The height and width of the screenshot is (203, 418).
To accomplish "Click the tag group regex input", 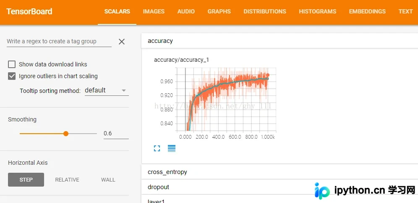I will pos(59,42).
